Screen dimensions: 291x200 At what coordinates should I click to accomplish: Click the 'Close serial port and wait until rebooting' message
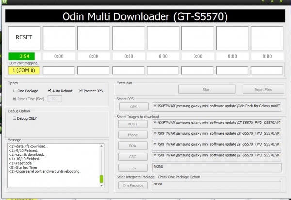click(44, 171)
